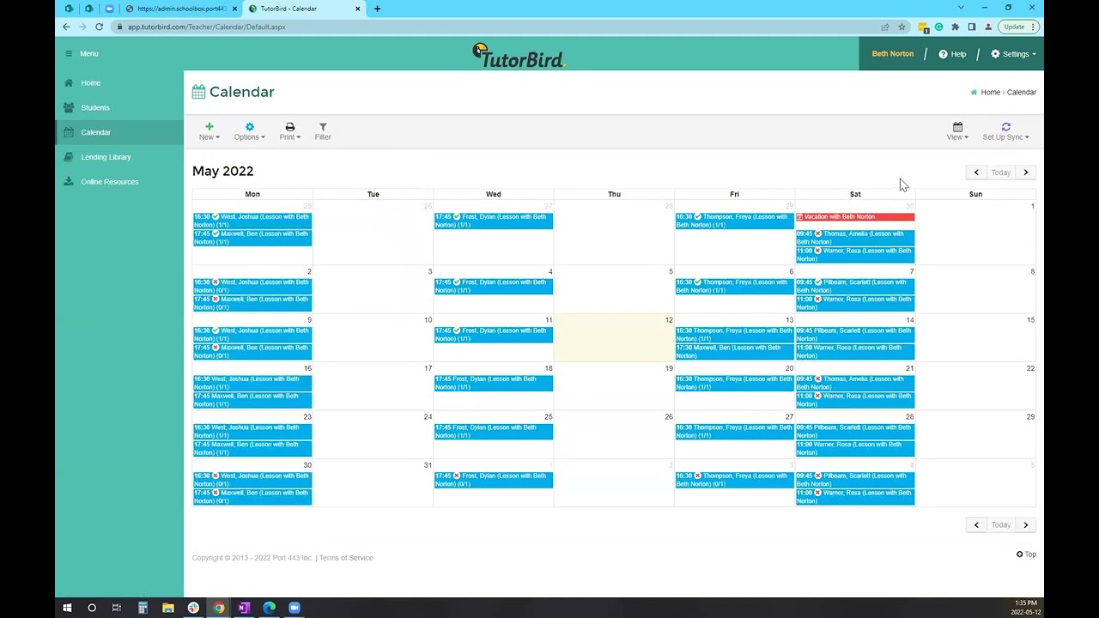Toggle the browser side panel icon
Image resolution: width=1099 pixels, height=618 pixels.
972,27
